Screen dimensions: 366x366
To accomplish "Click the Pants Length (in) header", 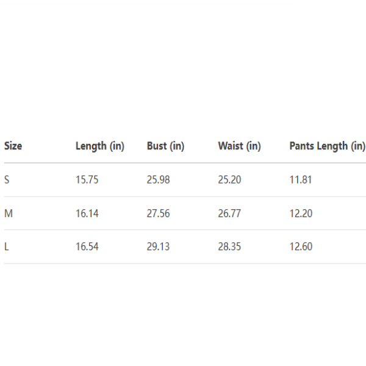I will tap(327, 146).
